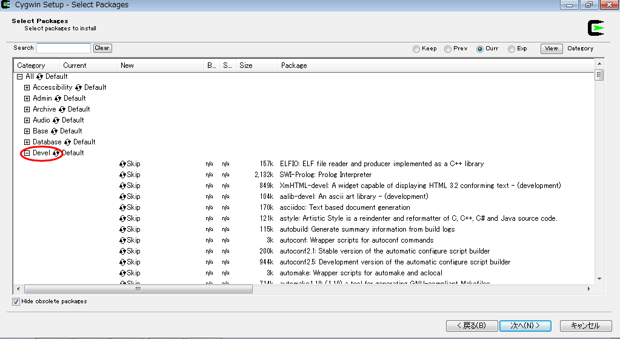
Task: Toggle Skip icon for automake wrapper scripts
Action: click(x=122, y=273)
